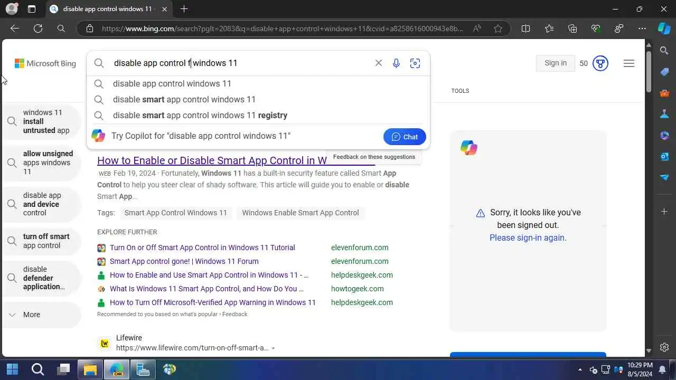Open a new browser tab
The image size is (676, 380).
(x=184, y=9)
